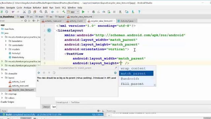Click the Debug app bug icon
The width and height of the screenshot is (211, 119).
click(93, 12)
